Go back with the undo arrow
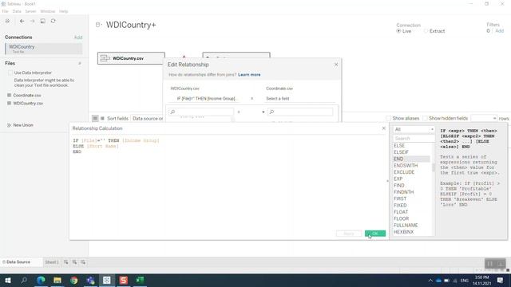Viewport: 511px width, 287px height. 22,22
